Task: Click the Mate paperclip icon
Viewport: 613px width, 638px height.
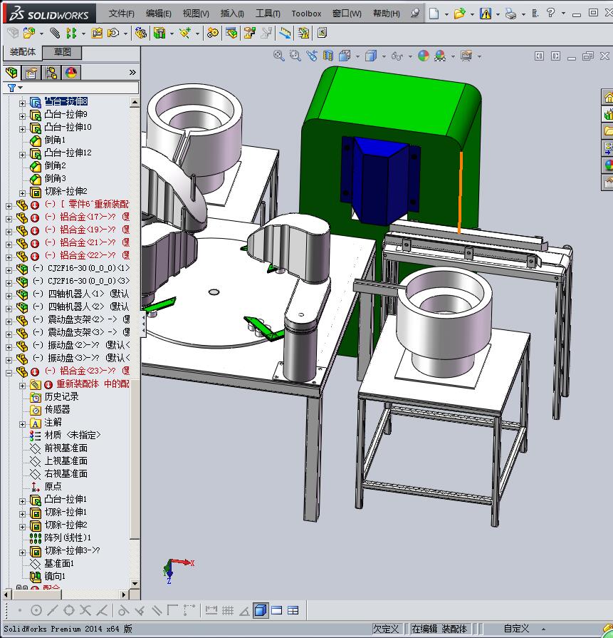Action: (55, 33)
